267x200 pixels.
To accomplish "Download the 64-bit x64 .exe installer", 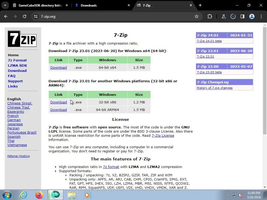I will point(59,67).
